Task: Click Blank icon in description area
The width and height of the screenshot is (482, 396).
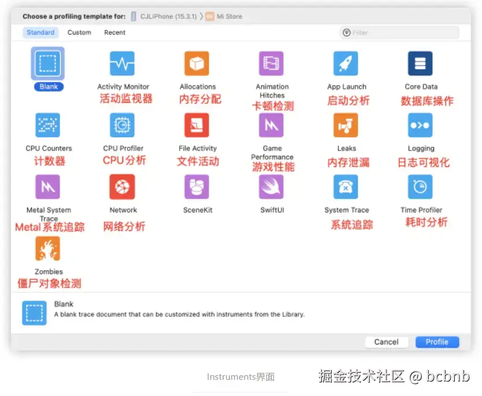Action: coord(34,313)
